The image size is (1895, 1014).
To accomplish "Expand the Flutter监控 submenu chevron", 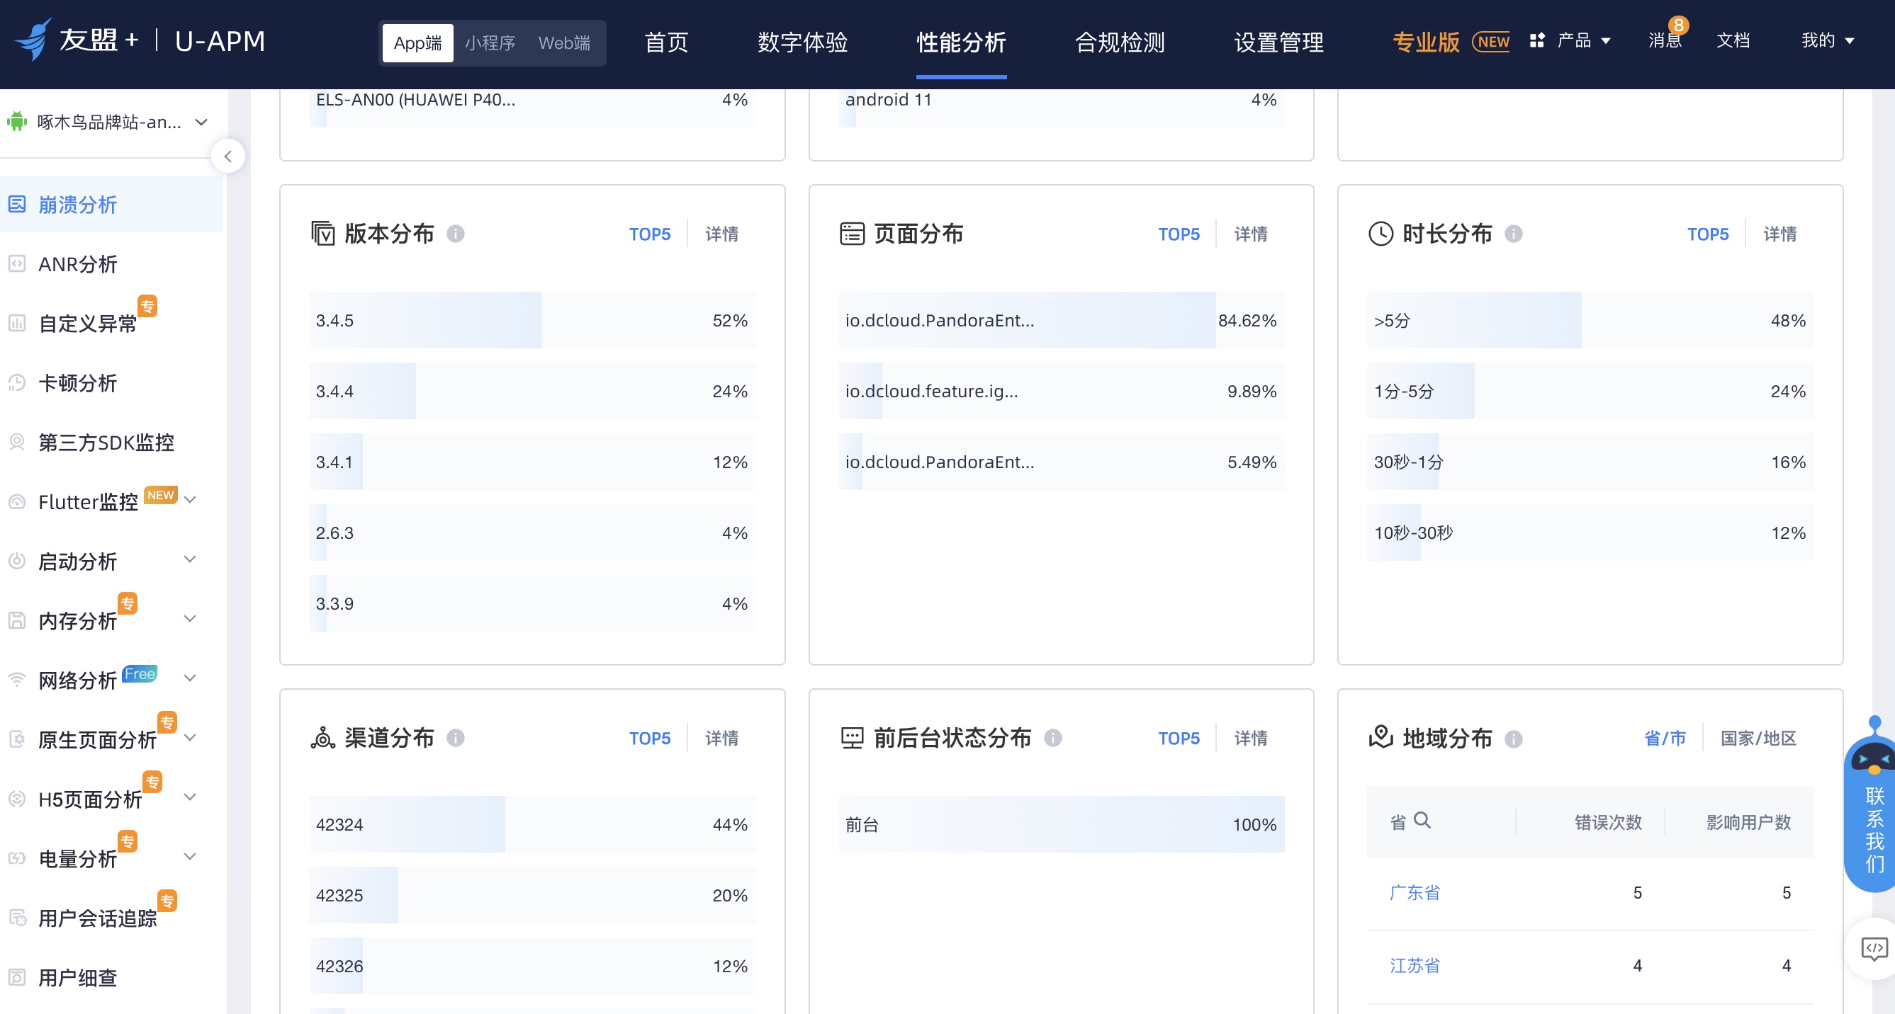I will [190, 500].
